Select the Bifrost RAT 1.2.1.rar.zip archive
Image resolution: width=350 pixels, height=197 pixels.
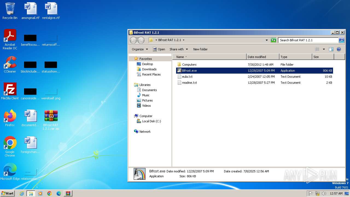(x=51, y=120)
